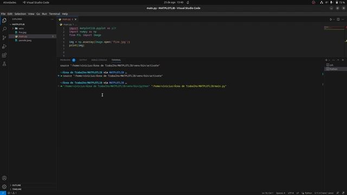Open errors and warnings count in status bar
This screenshot has width=347, height=195.
12,193
